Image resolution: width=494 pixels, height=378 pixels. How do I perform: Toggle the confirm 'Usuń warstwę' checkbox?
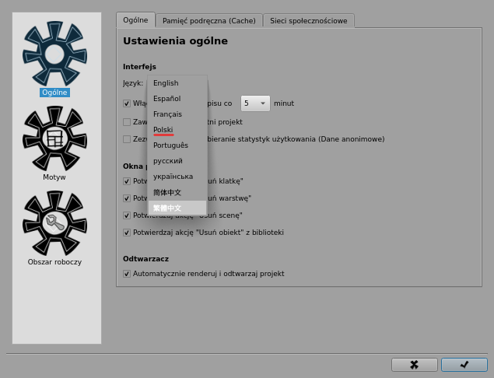(127, 198)
